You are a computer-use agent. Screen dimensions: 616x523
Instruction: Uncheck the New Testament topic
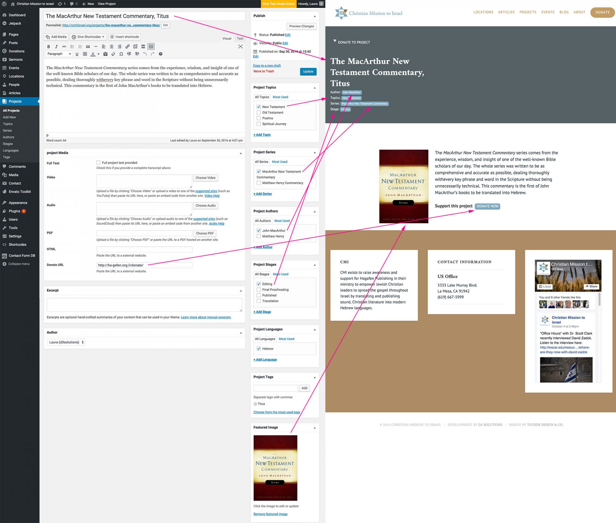tap(259, 107)
